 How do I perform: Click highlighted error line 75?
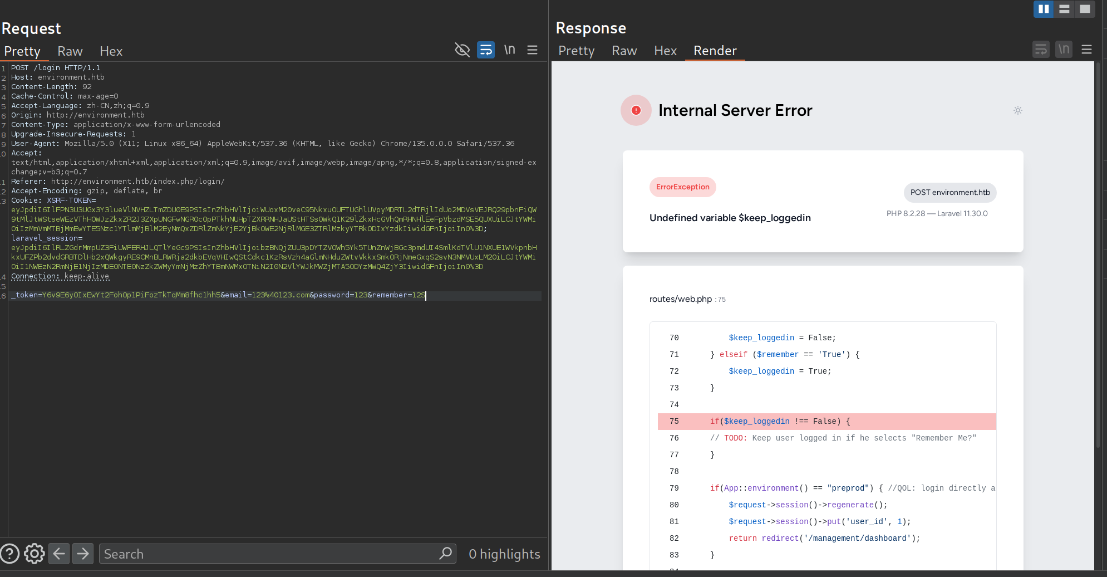click(x=827, y=422)
